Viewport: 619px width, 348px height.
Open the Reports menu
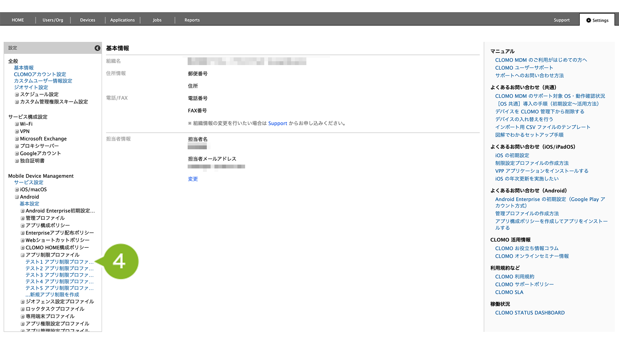point(192,20)
